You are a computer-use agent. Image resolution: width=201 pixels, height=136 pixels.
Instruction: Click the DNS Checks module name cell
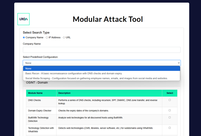[x=34, y=100]
